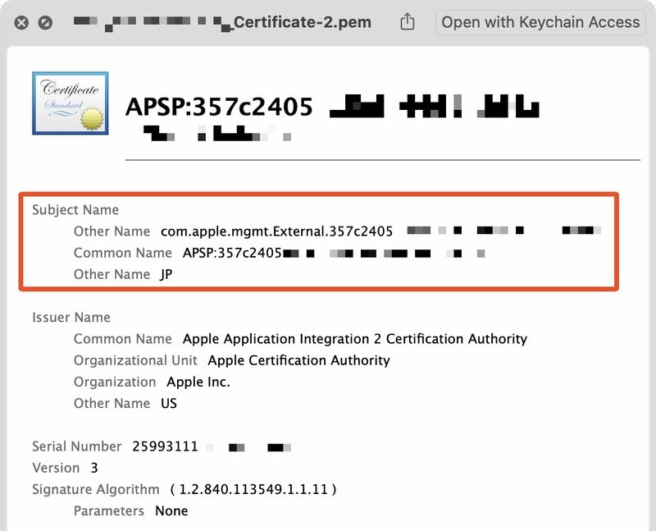The image size is (656, 531).
Task: Select the APSP:357c2405 Common Name value in Subject
Action: coord(233,253)
